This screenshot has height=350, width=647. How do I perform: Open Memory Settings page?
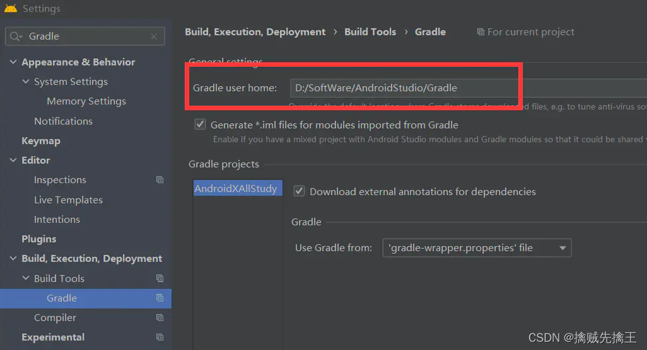click(86, 101)
